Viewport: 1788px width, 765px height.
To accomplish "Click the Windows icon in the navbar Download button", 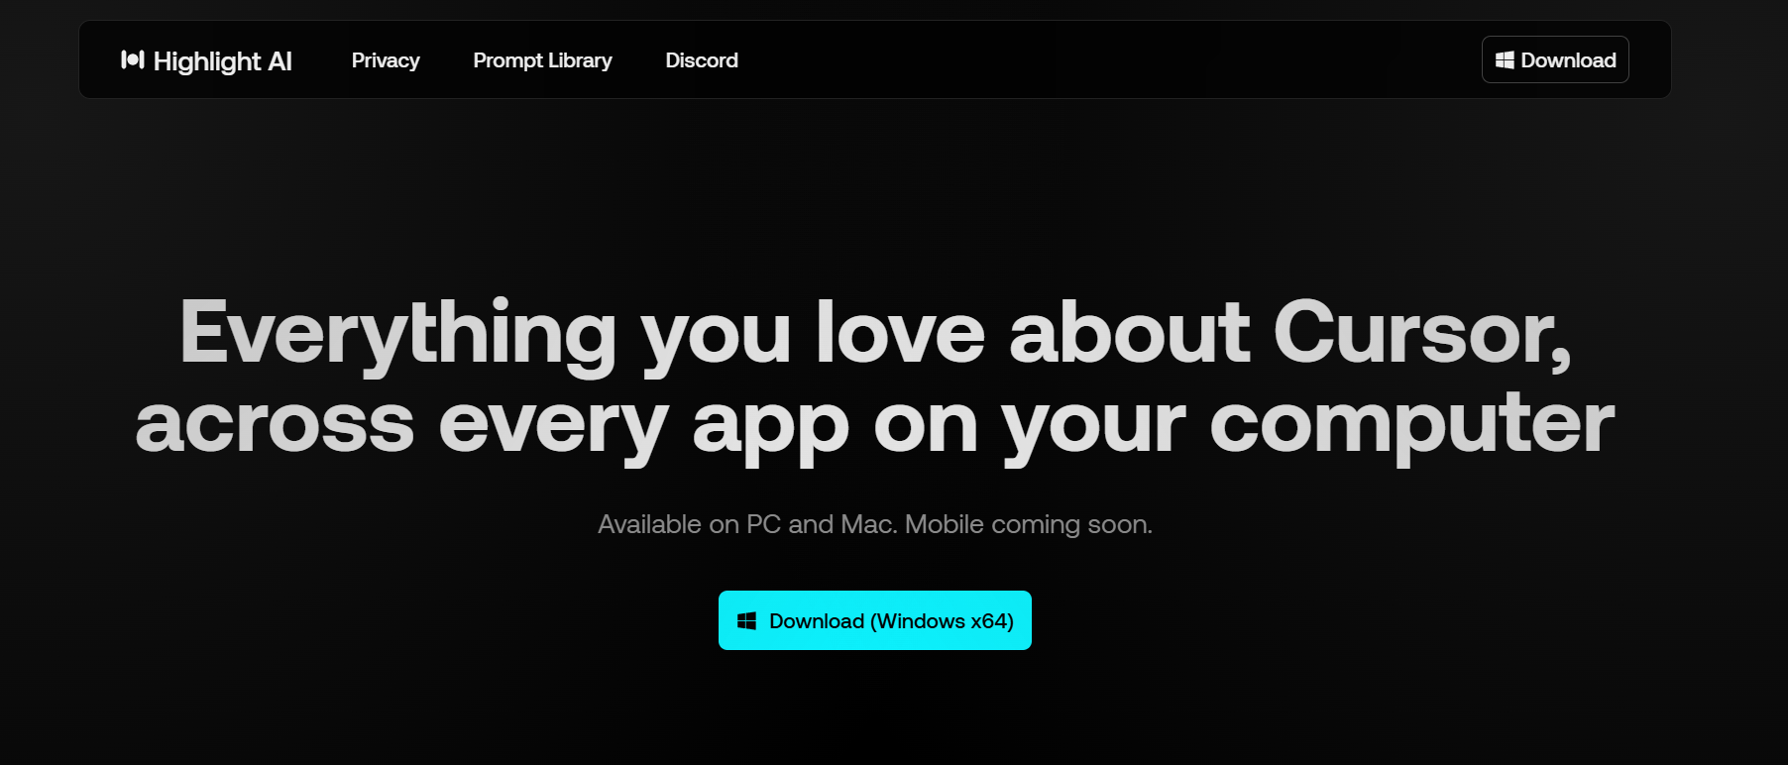I will point(1505,60).
